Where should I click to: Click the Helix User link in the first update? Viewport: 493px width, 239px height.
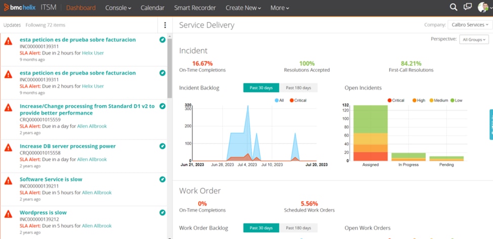(x=93, y=53)
